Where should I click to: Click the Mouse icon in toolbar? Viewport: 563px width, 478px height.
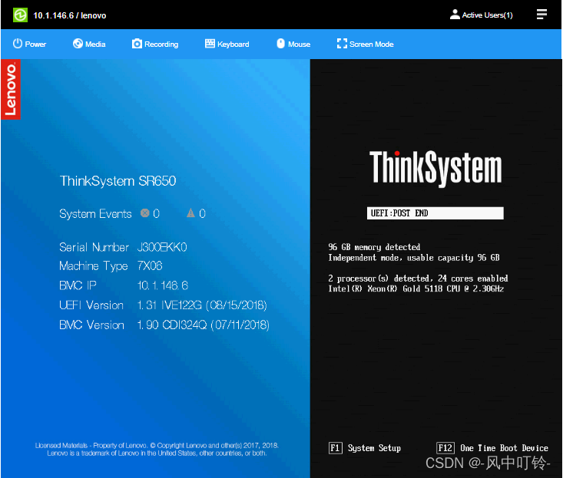point(281,44)
